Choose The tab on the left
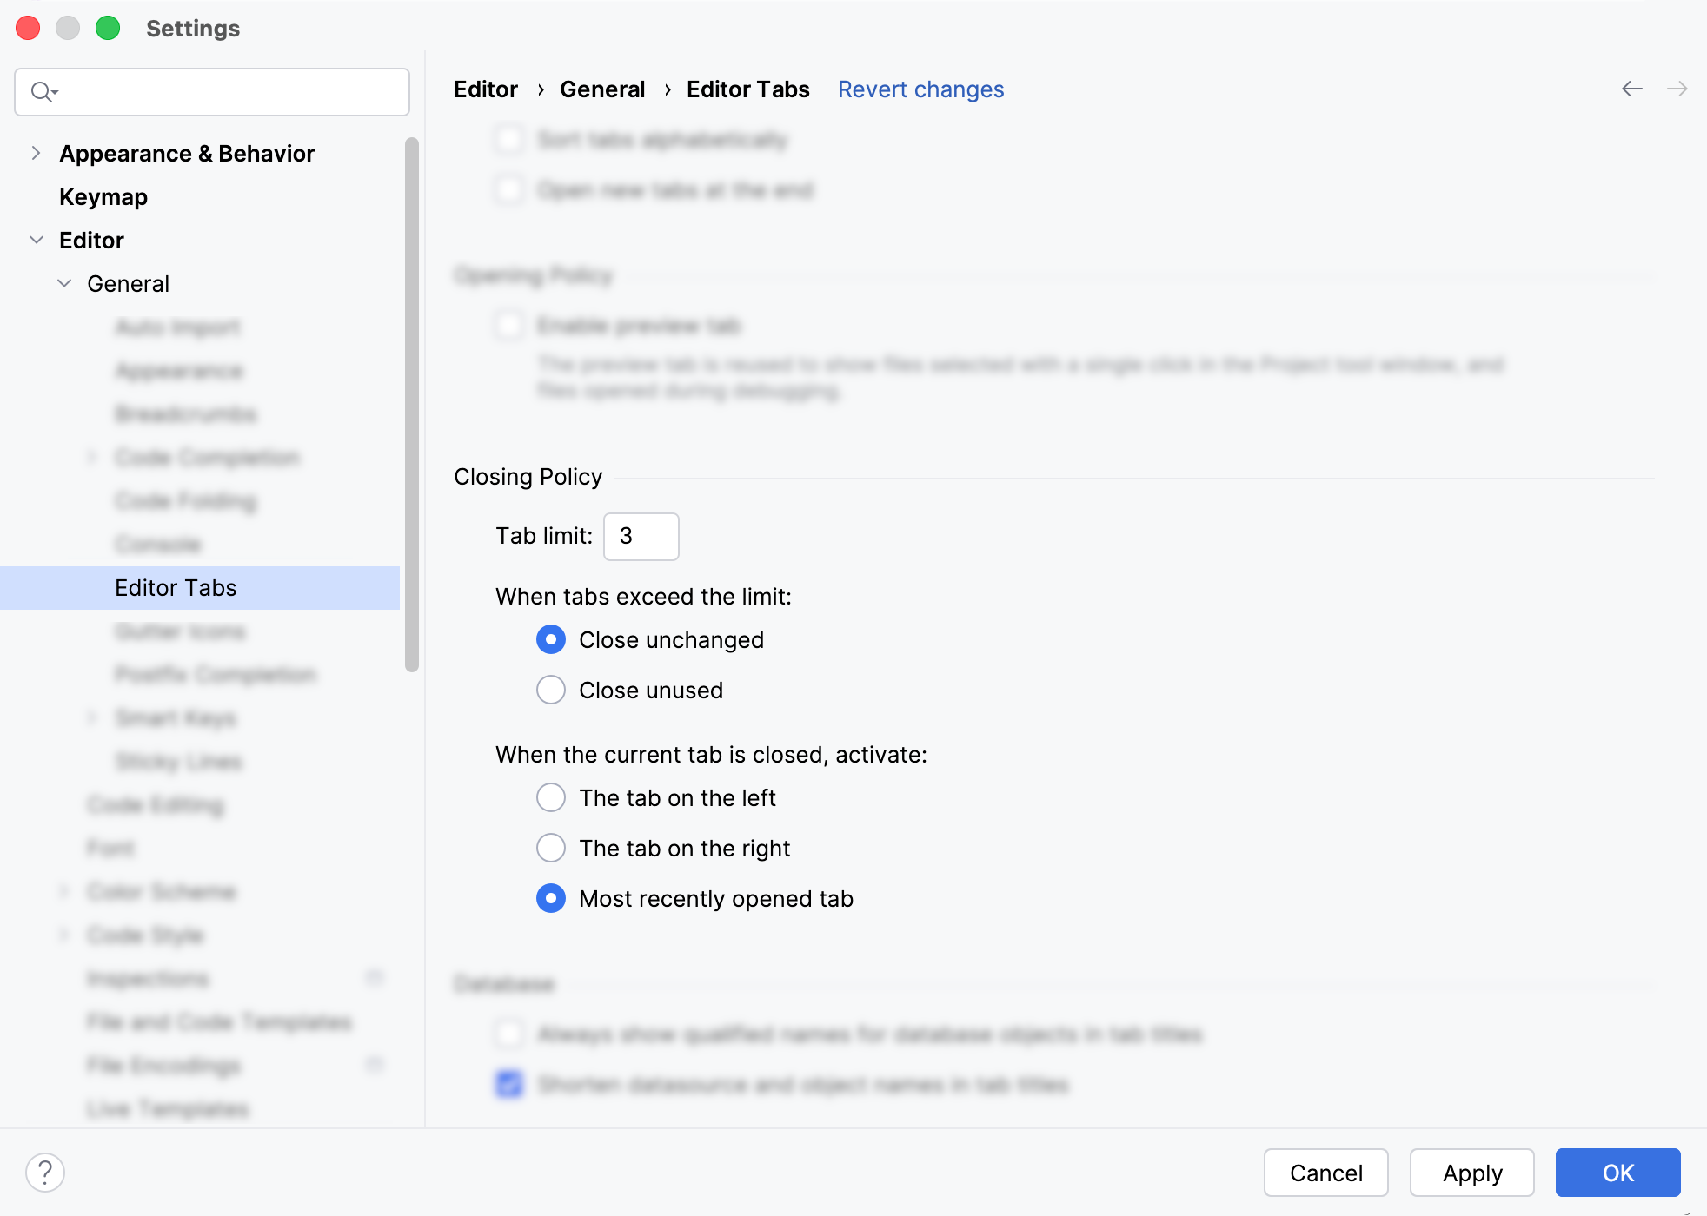The width and height of the screenshot is (1707, 1216). pos(551,797)
